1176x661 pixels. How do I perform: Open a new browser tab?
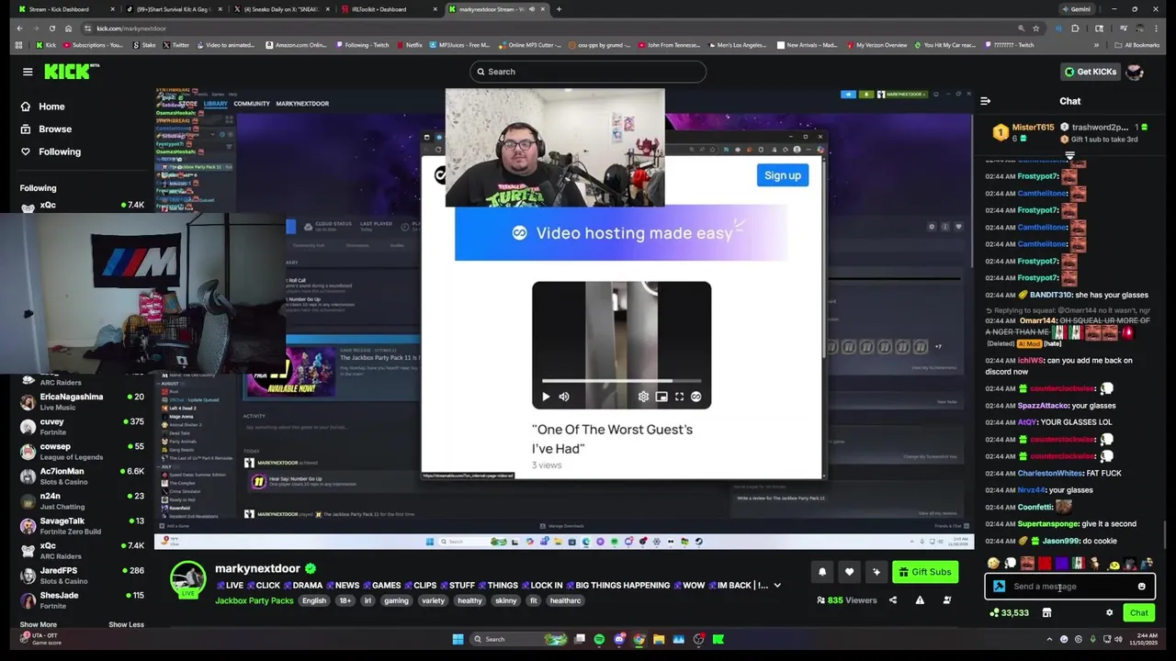[x=559, y=9]
